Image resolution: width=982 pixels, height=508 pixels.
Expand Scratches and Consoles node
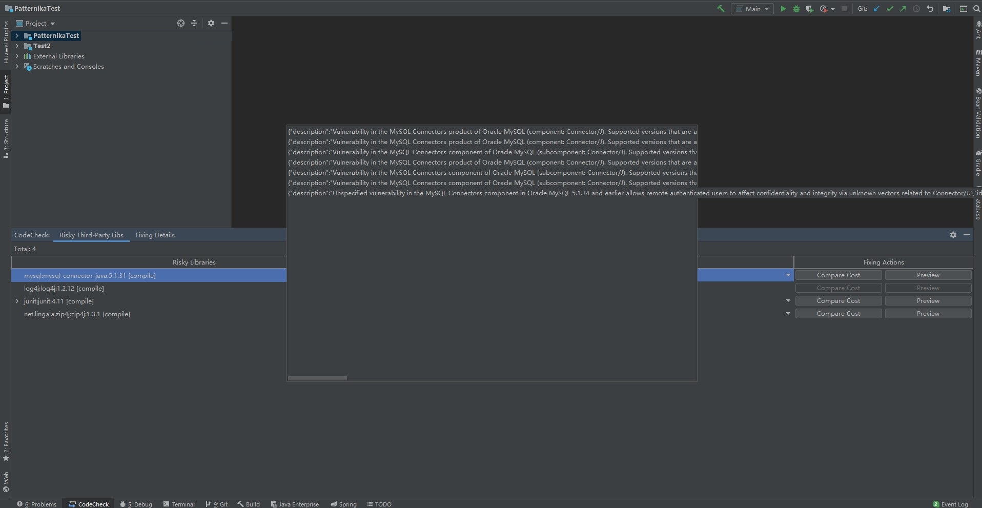tap(17, 66)
